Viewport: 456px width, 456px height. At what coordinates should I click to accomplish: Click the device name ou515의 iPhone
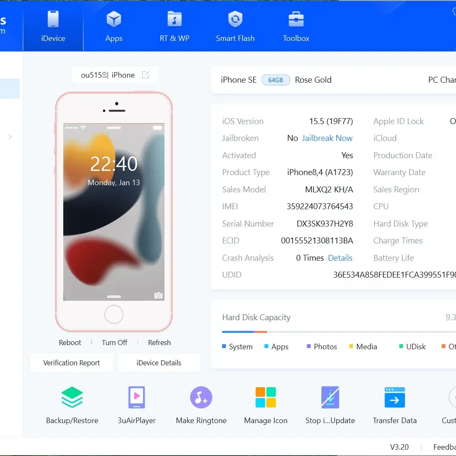[108, 75]
